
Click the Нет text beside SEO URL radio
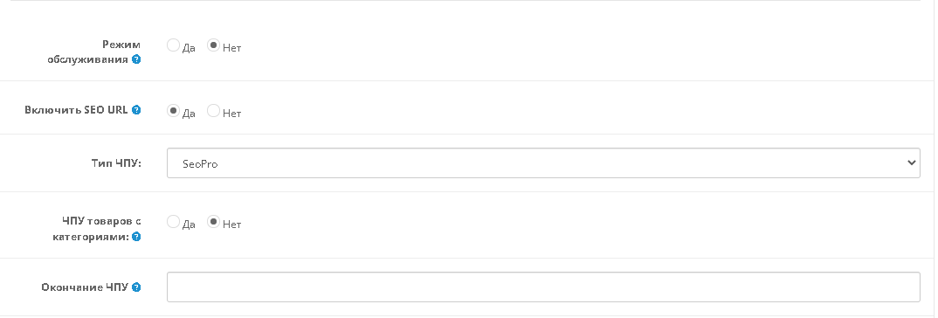pos(231,114)
